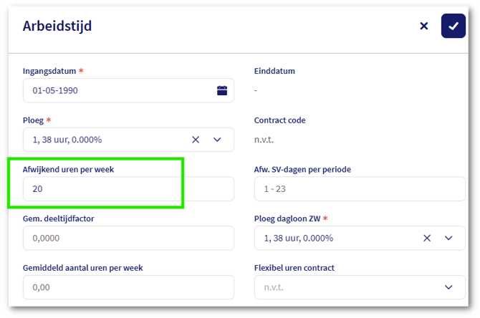
Task: Click the Arbeidstijd dialog title
Action: [57, 26]
